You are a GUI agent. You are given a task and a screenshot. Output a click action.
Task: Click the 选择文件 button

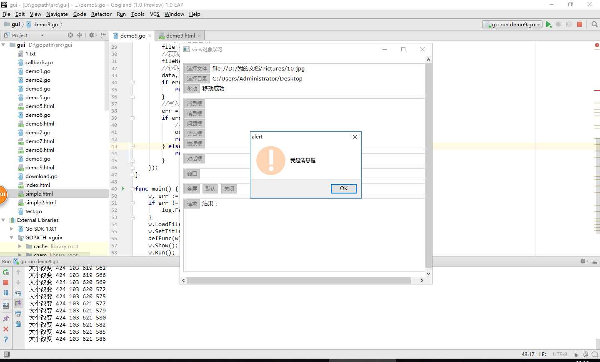point(197,68)
